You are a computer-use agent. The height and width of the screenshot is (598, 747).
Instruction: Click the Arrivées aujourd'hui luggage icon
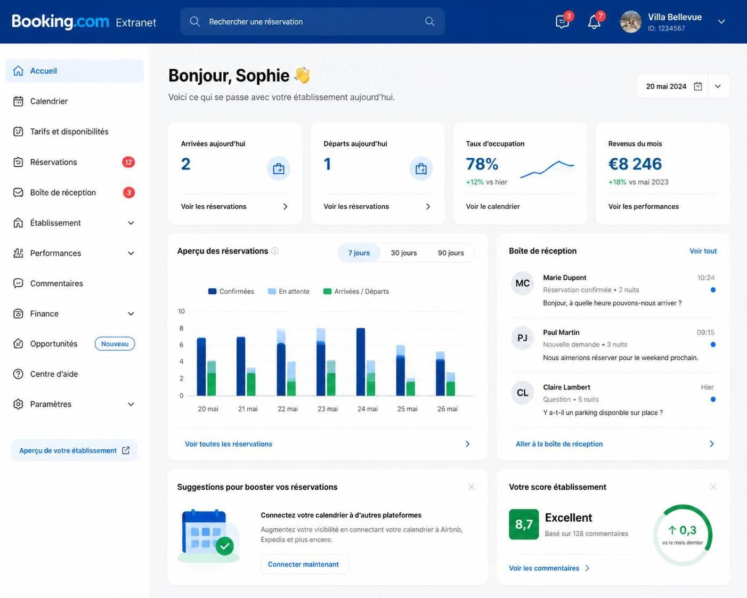(x=279, y=169)
